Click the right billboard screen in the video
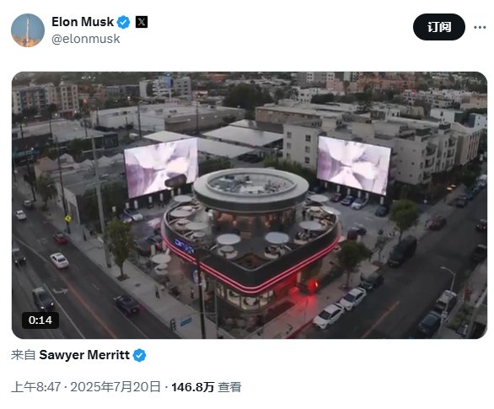Screen dimensions: 494x409 [x=353, y=165]
